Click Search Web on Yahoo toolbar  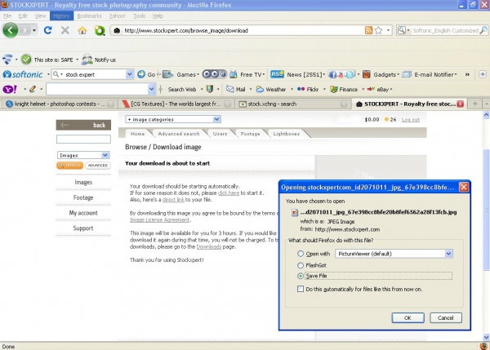(x=182, y=89)
